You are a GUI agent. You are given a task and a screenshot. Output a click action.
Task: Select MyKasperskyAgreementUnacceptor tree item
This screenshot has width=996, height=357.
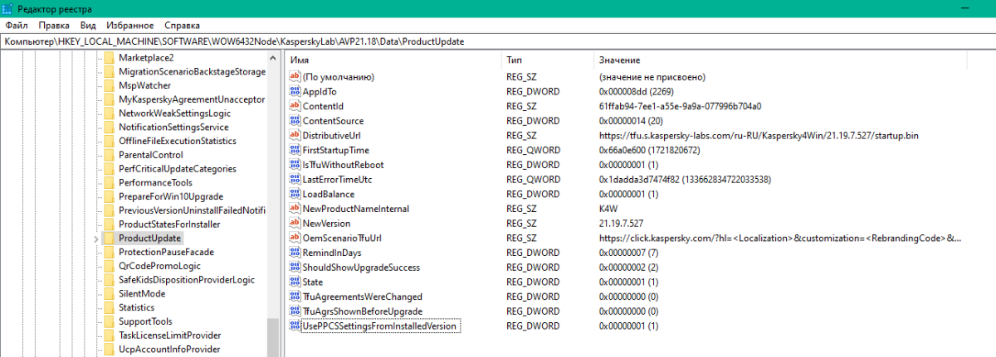(192, 99)
